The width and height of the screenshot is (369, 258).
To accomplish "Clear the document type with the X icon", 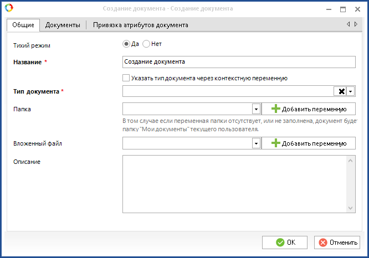I will tap(342, 91).
